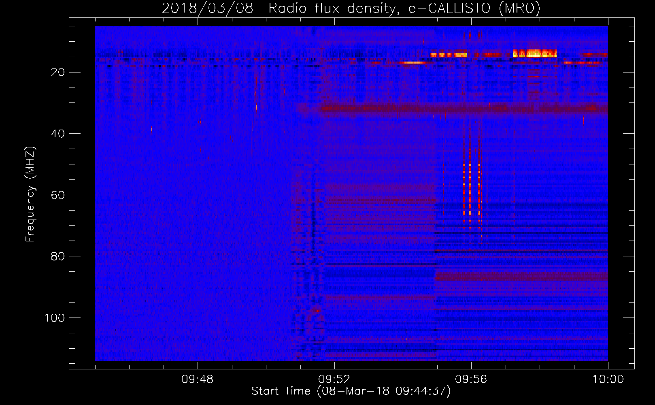
Task: Click the 20 frequency tick label
Action: pos(58,72)
